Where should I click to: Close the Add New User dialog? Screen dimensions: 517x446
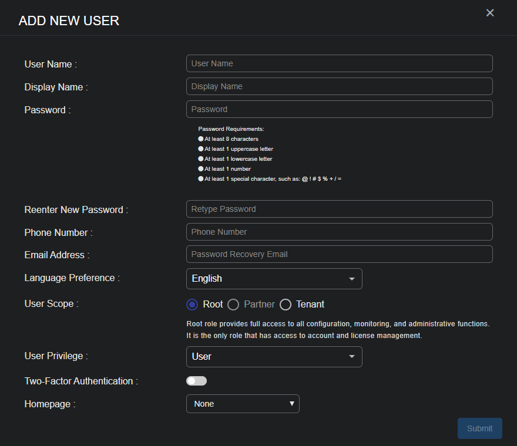[x=490, y=13]
